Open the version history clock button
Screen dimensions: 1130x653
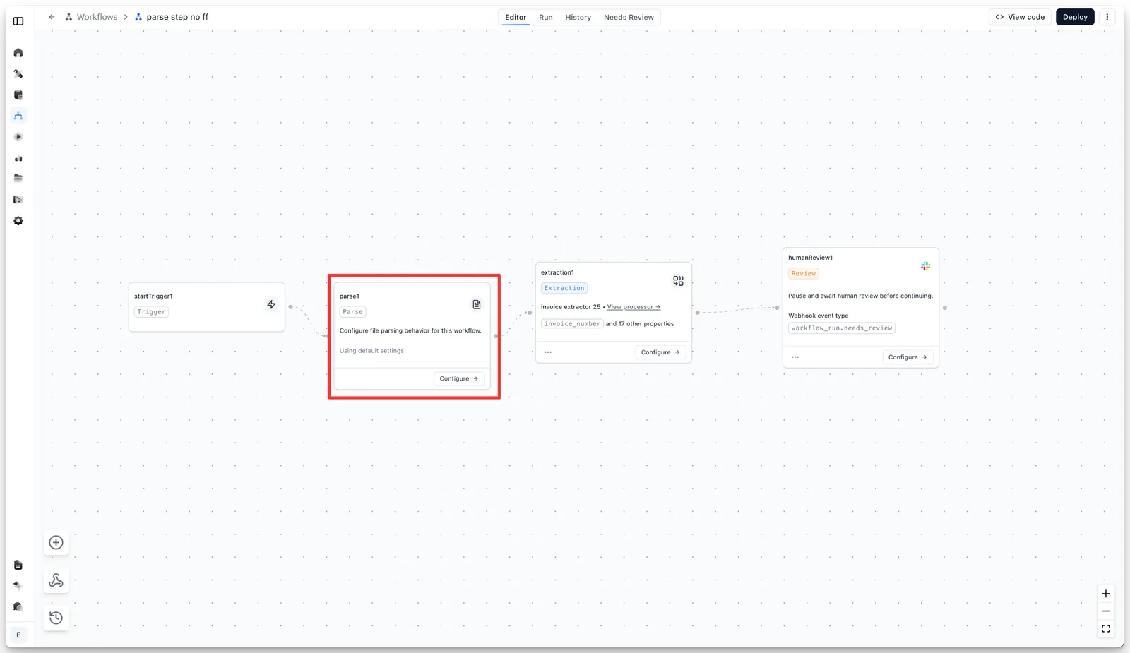pyautogui.click(x=56, y=618)
